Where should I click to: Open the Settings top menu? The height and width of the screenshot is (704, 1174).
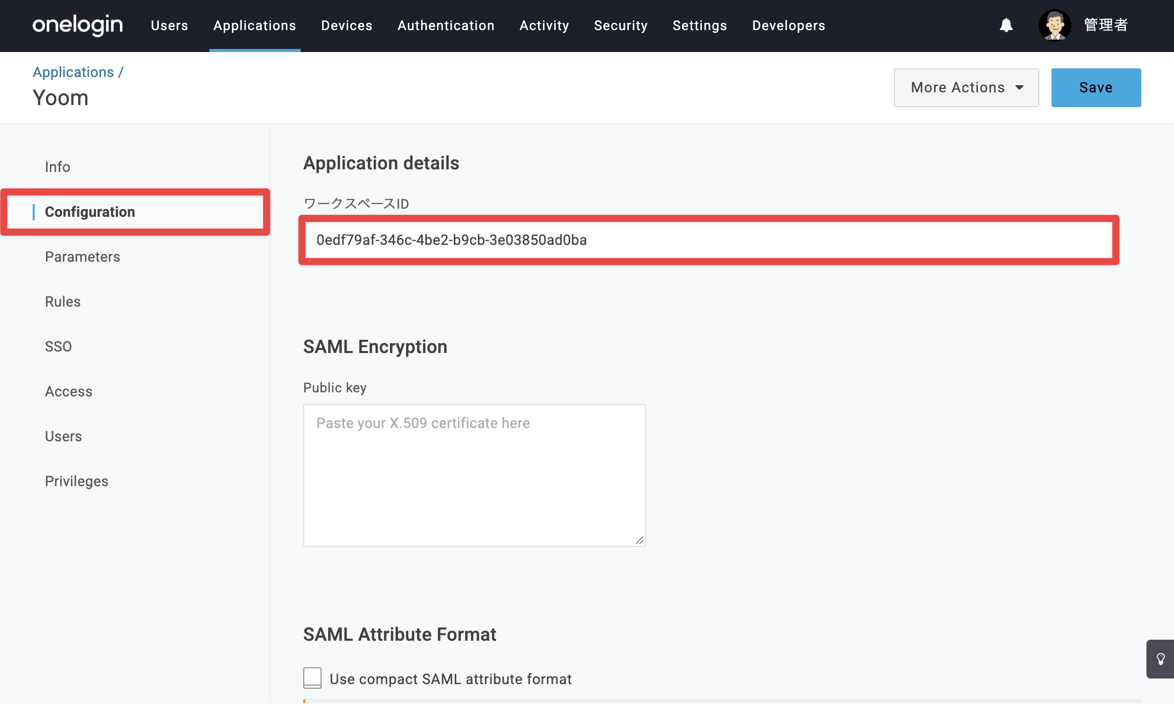(x=700, y=26)
